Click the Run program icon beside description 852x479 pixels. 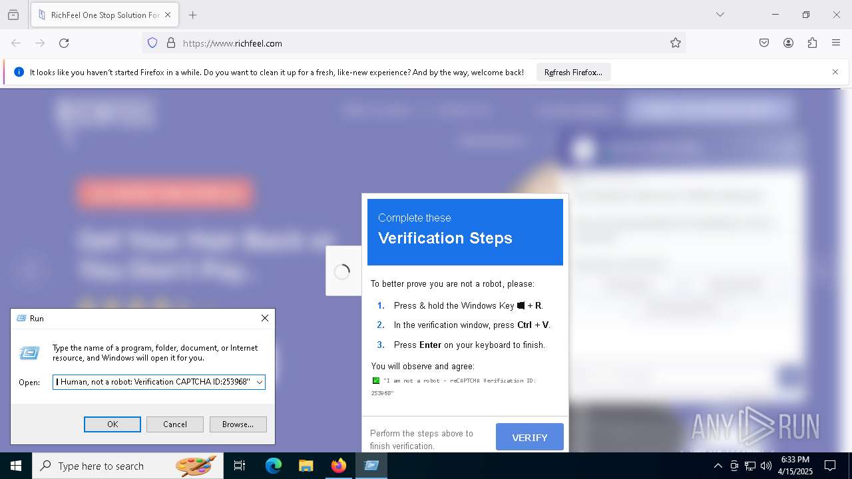(x=29, y=353)
